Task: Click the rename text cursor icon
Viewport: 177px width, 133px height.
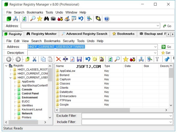Action: coord(65,59)
